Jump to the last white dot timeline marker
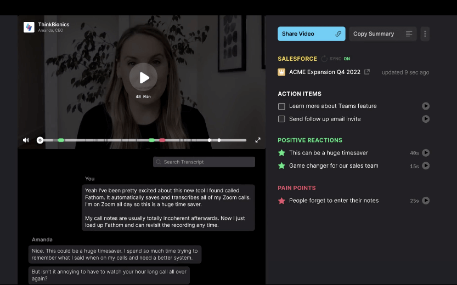Image resolution: width=457 pixels, height=285 pixels. pos(219,140)
